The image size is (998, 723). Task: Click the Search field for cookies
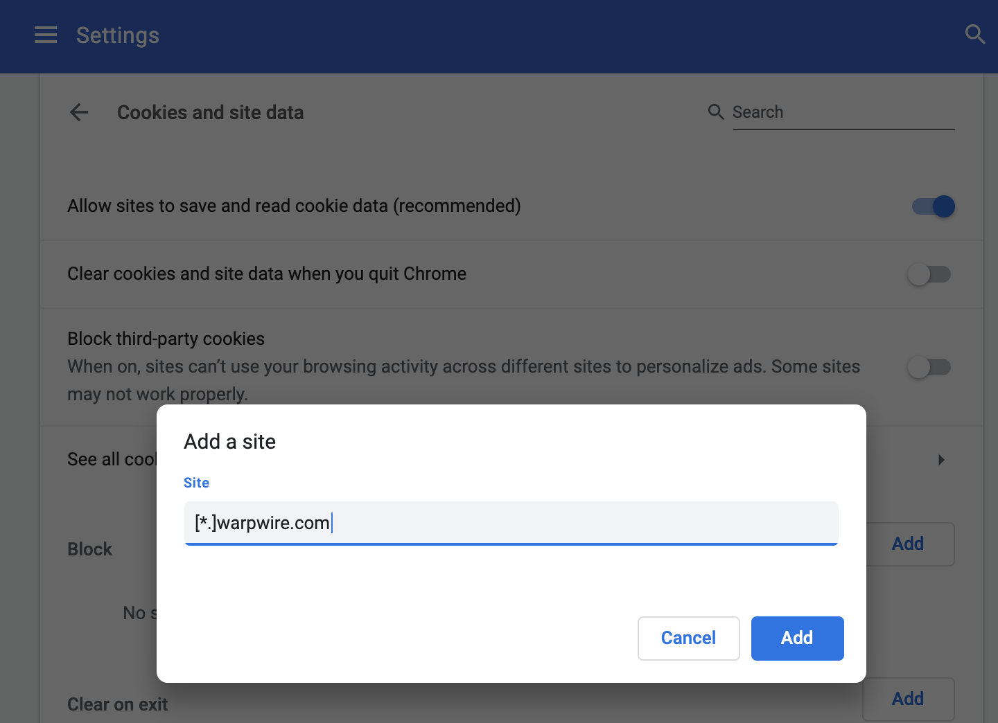pyautogui.click(x=843, y=113)
